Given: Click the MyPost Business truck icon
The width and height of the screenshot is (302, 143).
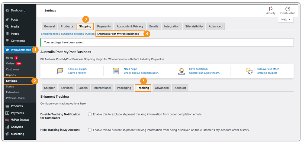Looking at the screenshot, I should [x=7, y=120].
